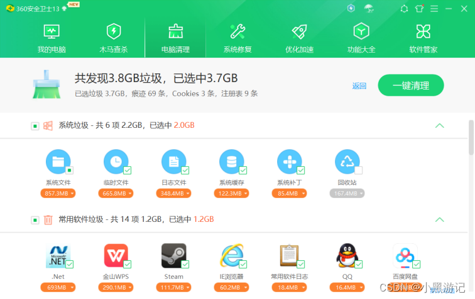Open the 290.1MB size dropdown
475x299 pixels.
pos(116,288)
